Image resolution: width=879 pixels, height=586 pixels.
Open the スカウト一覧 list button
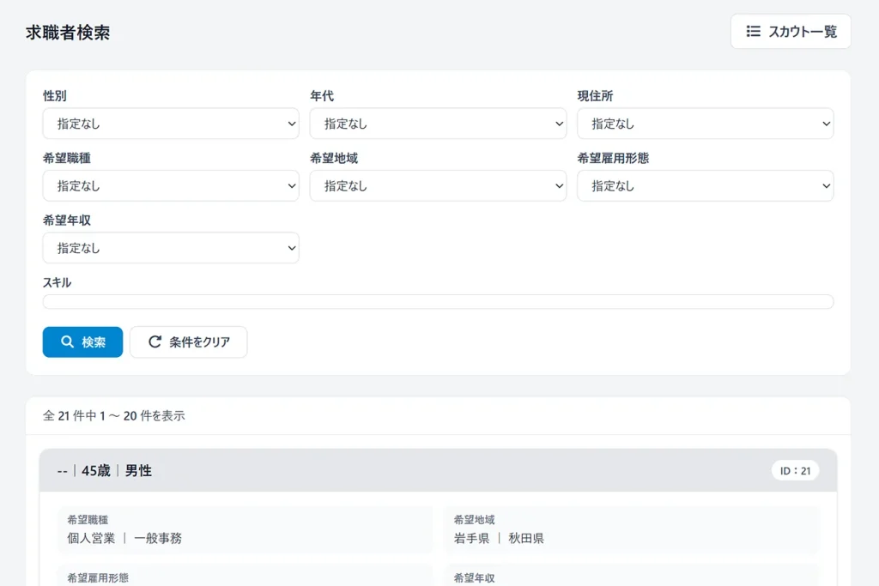(791, 32)
